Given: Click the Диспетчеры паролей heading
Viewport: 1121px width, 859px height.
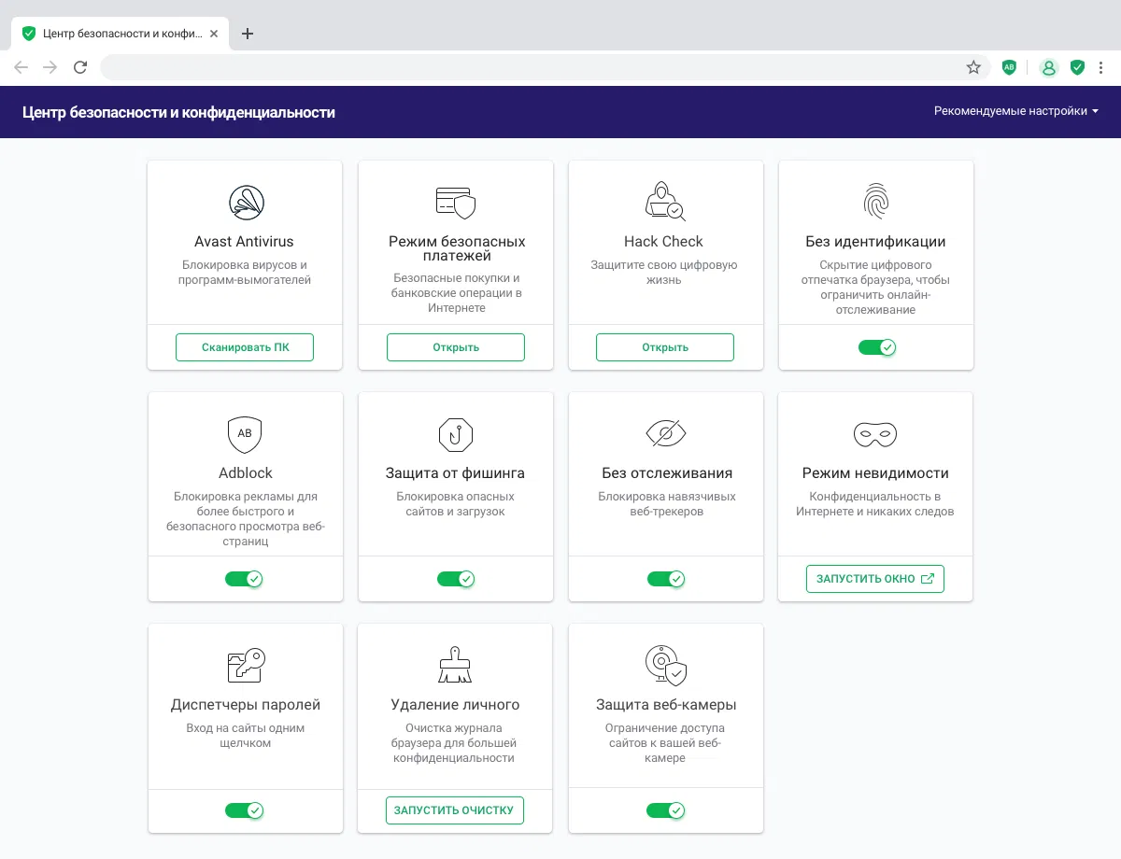Looking at the screenshot, I should (x=246, y=705).
